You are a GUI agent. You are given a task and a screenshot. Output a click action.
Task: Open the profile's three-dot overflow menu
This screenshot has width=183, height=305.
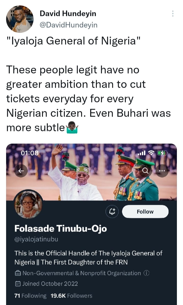pos(162,171)
